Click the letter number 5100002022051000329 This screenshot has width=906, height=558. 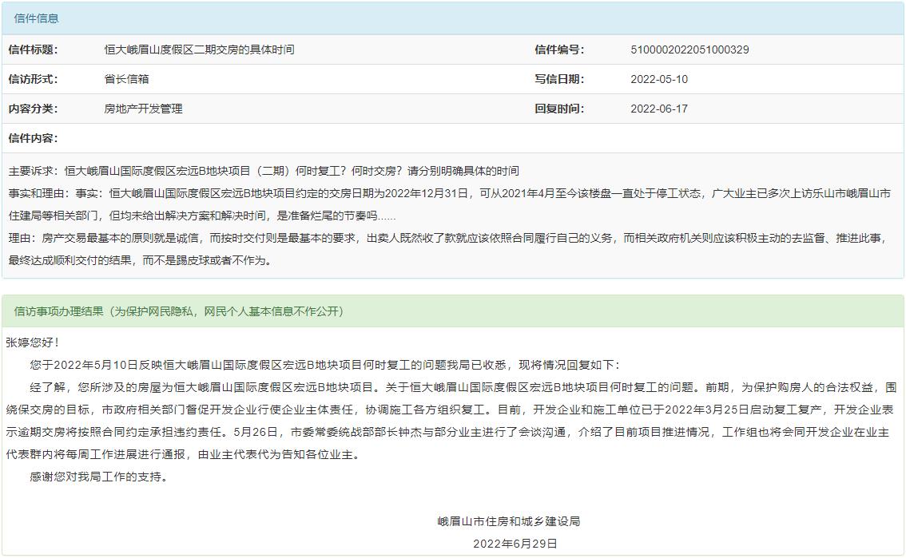pyautogui.click(x=689, y=49)
